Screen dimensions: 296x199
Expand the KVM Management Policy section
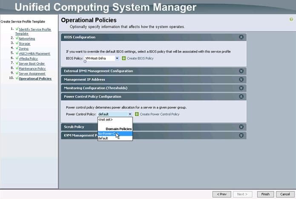click(x=241, y=136)
